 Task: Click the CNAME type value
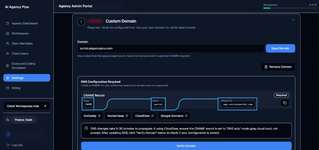point(88,104)
